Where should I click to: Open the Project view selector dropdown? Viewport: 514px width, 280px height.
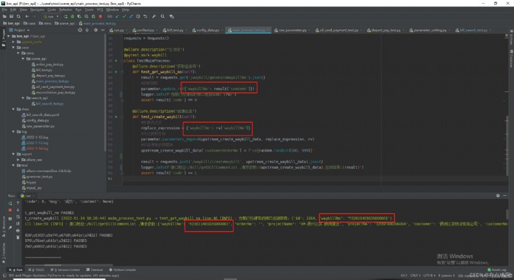[20, 30]
